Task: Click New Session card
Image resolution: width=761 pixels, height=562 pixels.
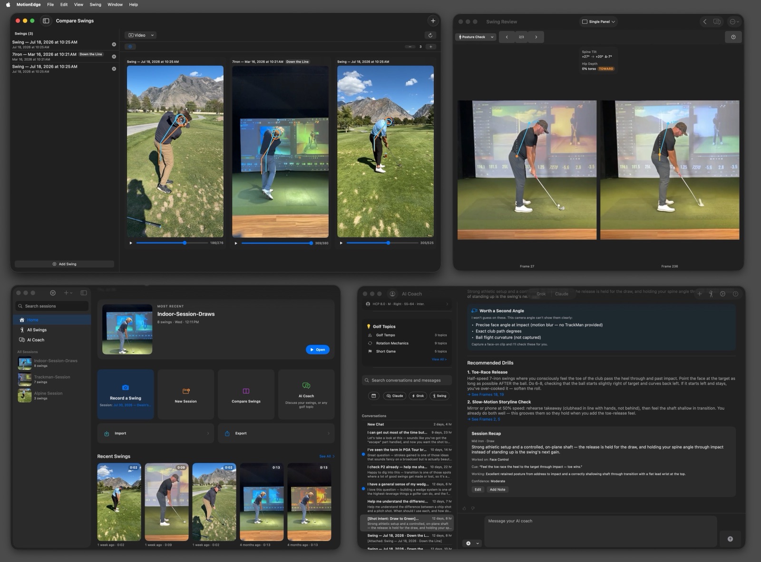Action: (185, 394)
